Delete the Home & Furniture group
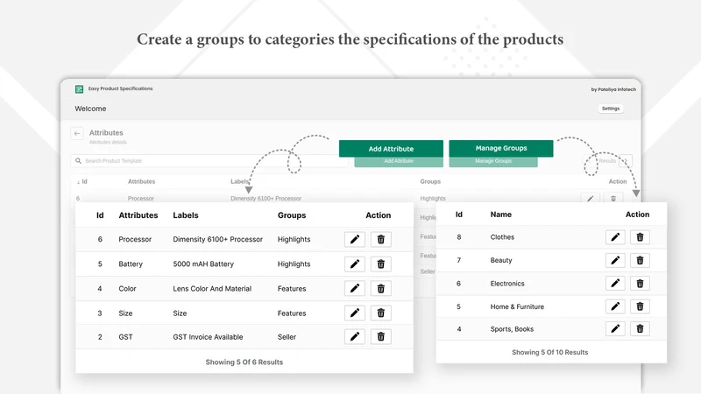Viewport: 701px width, 394px height. pyautogui.click(x=640, y=306)
